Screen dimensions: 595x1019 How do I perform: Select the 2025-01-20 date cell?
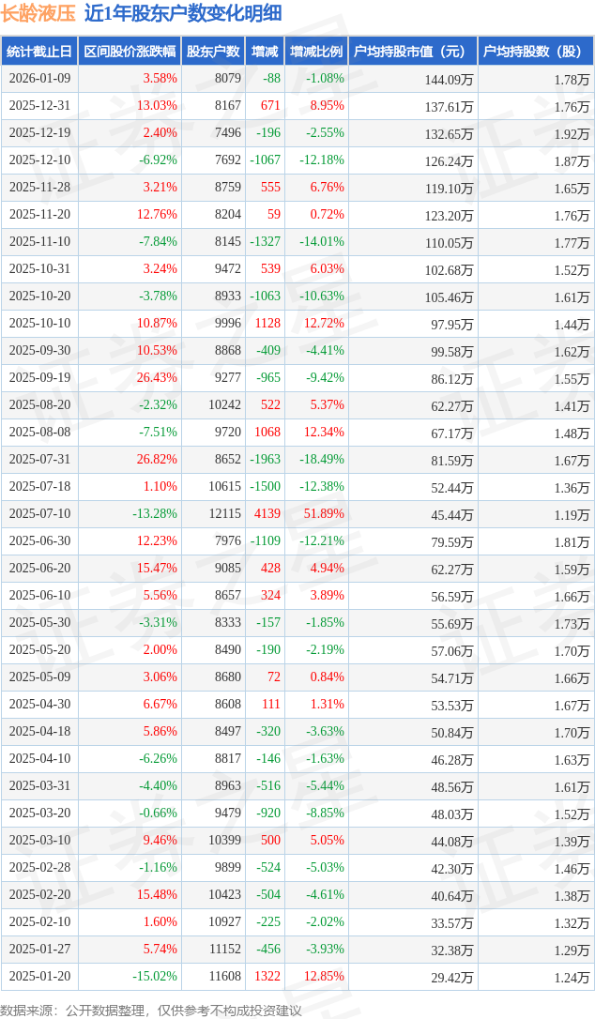click(41, 977)
